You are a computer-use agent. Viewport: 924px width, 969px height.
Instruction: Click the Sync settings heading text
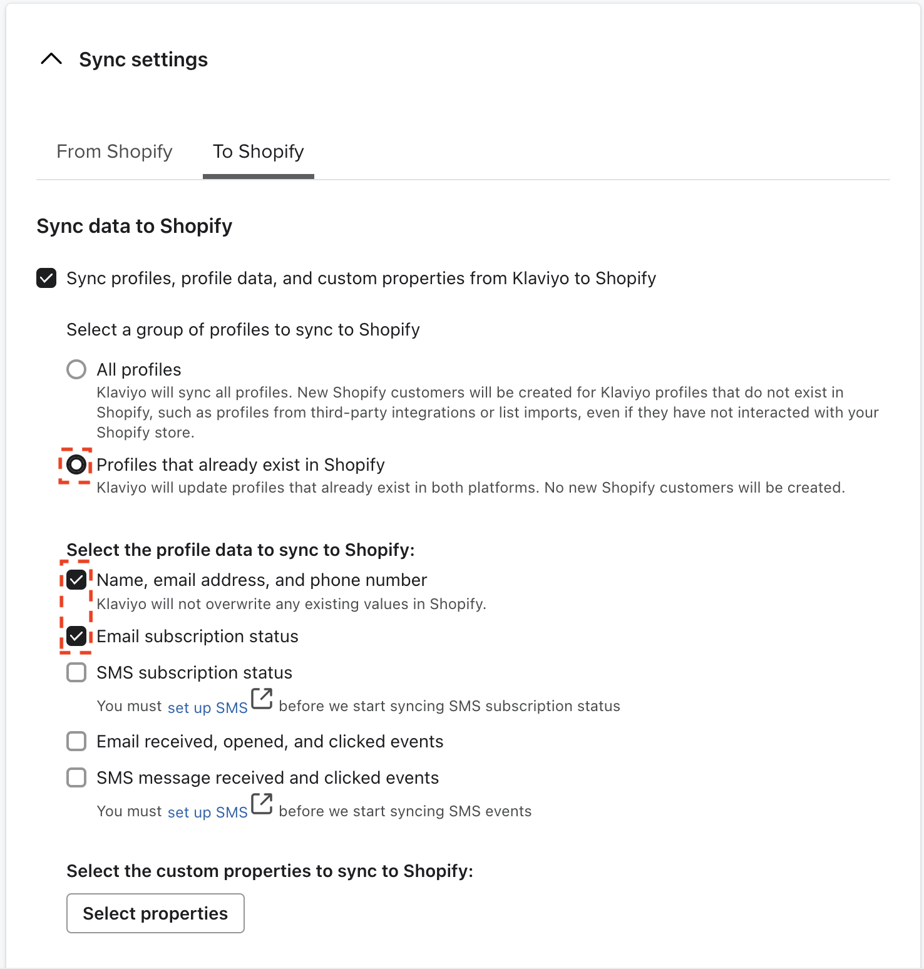[x=143, y=59]
